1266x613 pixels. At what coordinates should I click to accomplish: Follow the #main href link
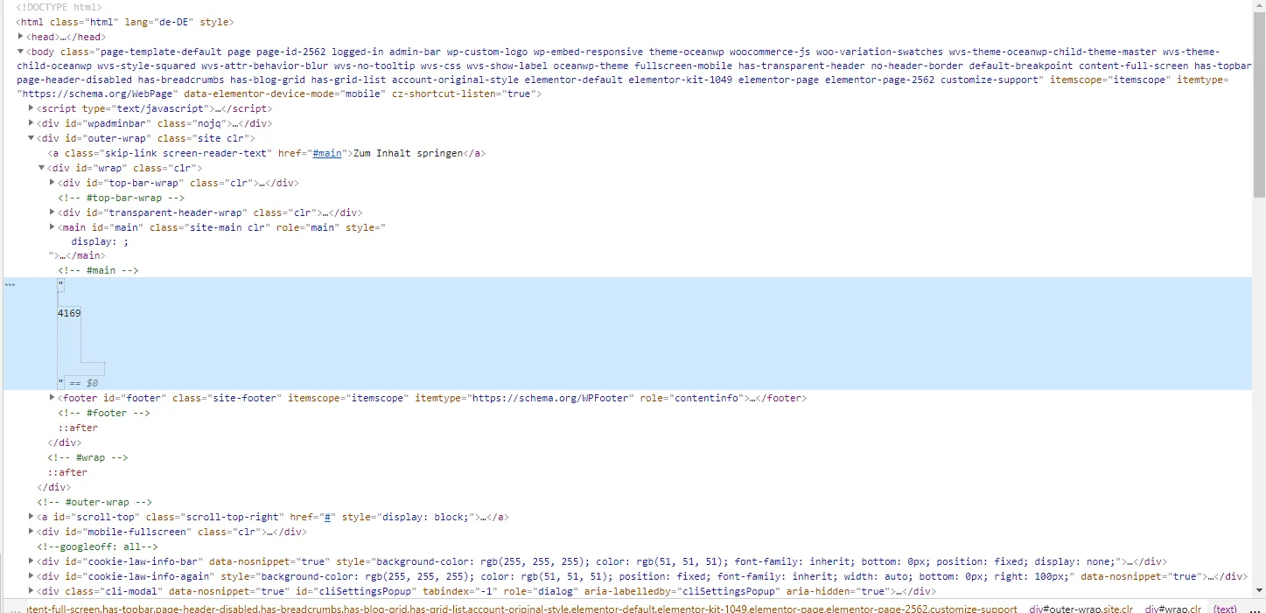(327, 153)
